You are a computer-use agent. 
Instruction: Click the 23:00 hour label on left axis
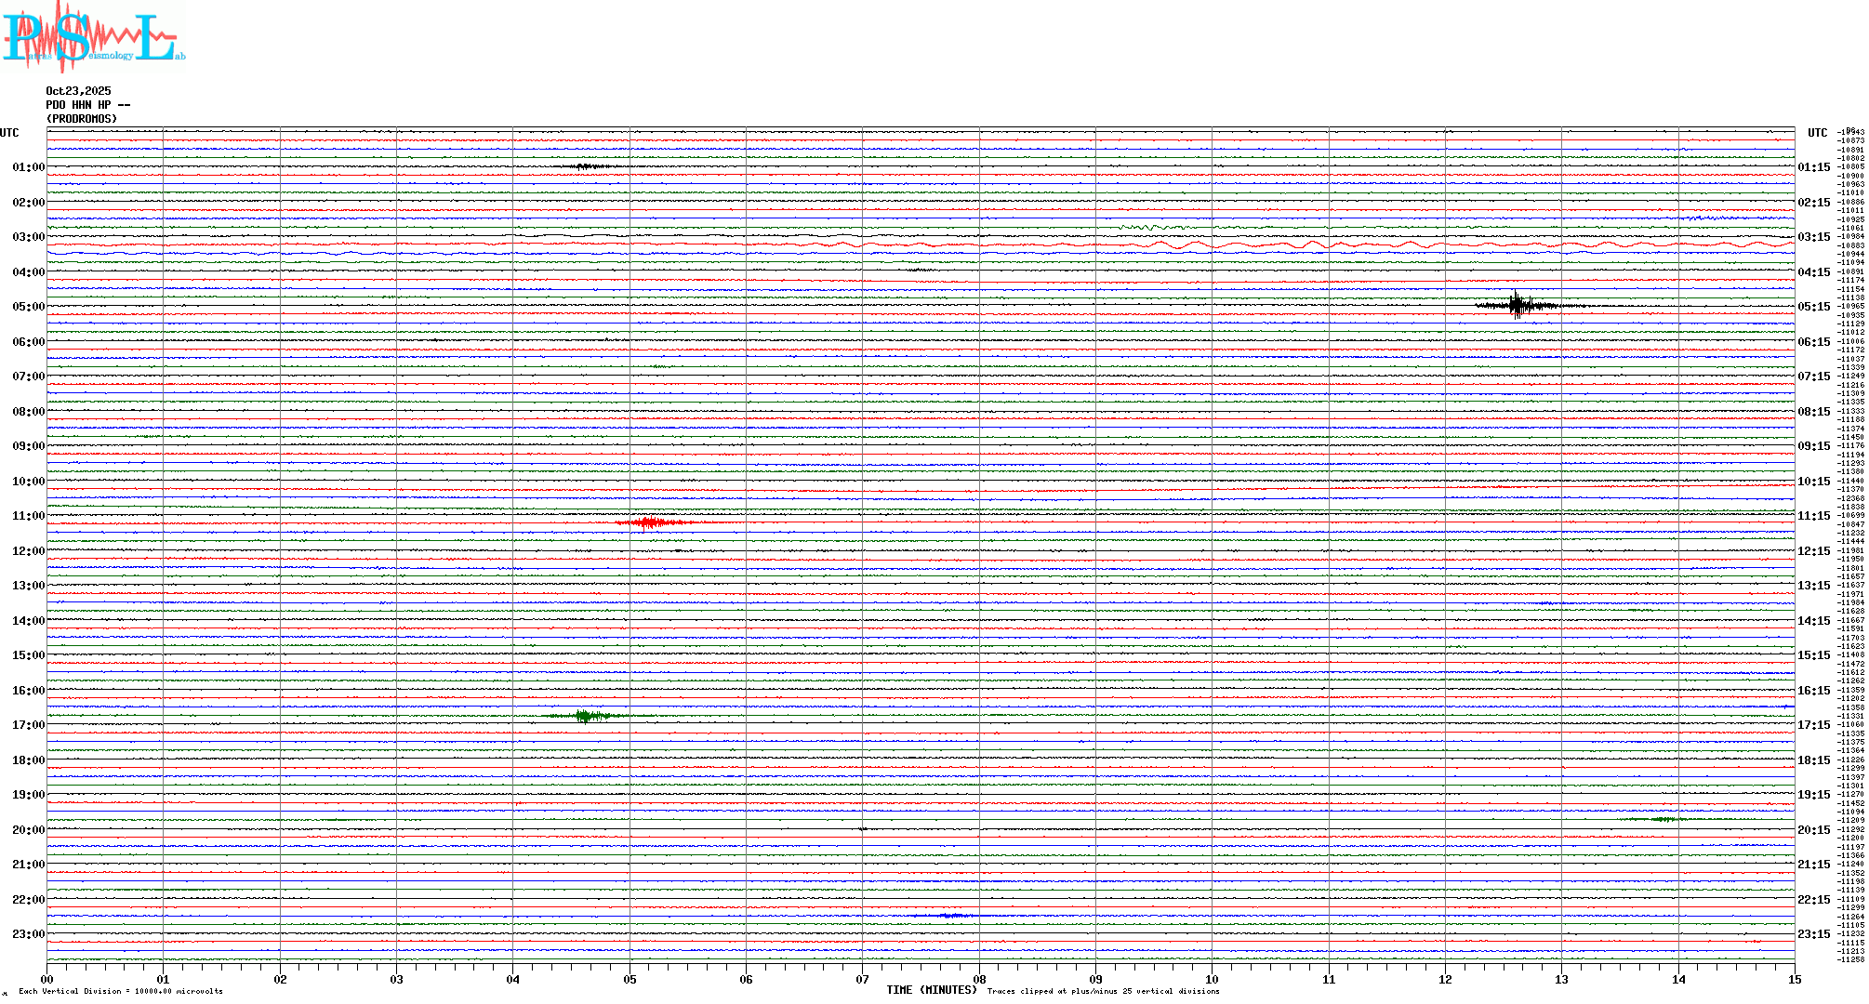coord(28,934)
